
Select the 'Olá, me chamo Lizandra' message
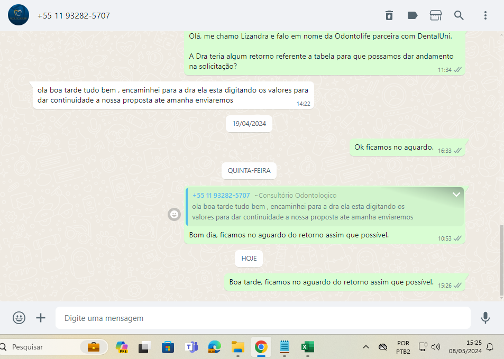(325, 53)
